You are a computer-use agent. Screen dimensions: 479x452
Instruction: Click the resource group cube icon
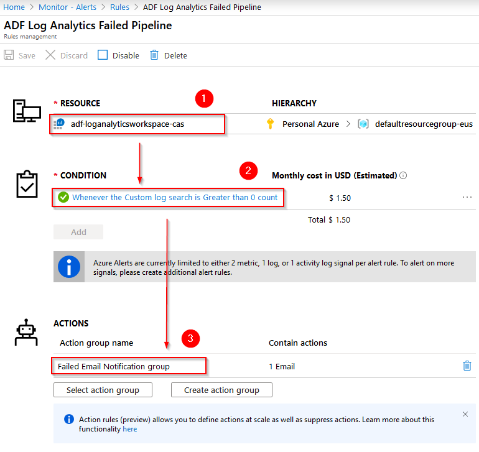click(363, 124)
